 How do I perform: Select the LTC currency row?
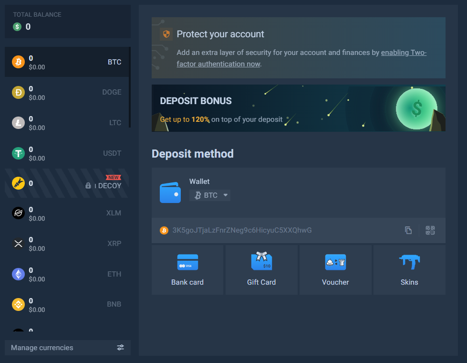tap(67, 123)
